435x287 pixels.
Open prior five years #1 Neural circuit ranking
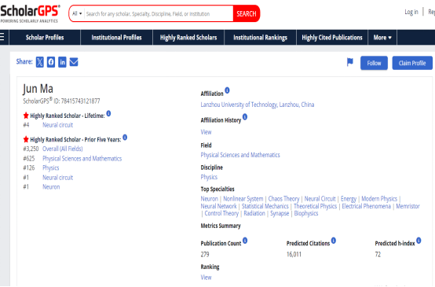tap(57, 177)
